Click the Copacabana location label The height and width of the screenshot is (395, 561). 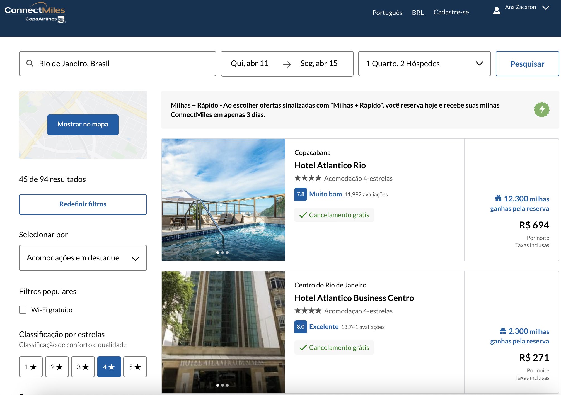point(312,153)
